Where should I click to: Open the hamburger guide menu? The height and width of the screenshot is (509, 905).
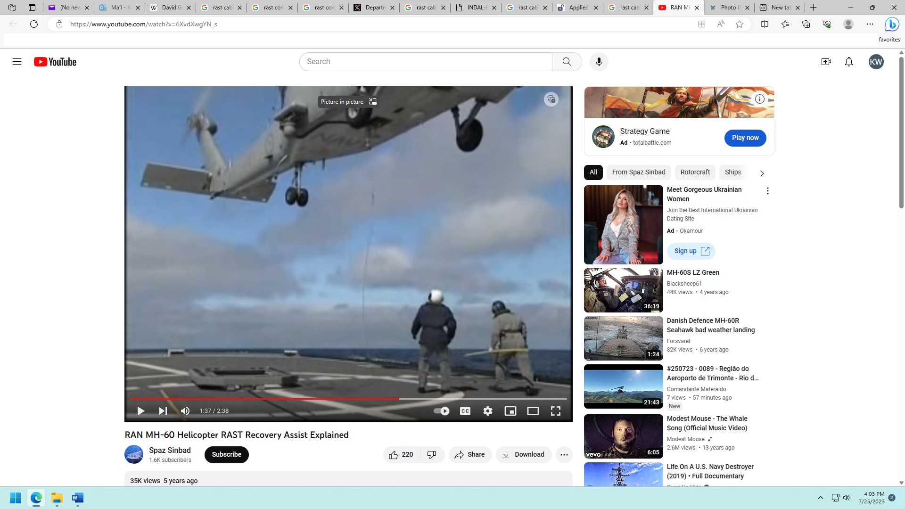[x=17, y=62]
